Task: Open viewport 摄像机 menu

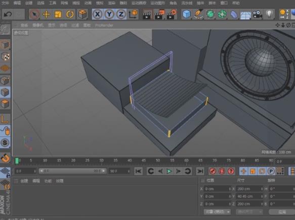Action: 37,25
